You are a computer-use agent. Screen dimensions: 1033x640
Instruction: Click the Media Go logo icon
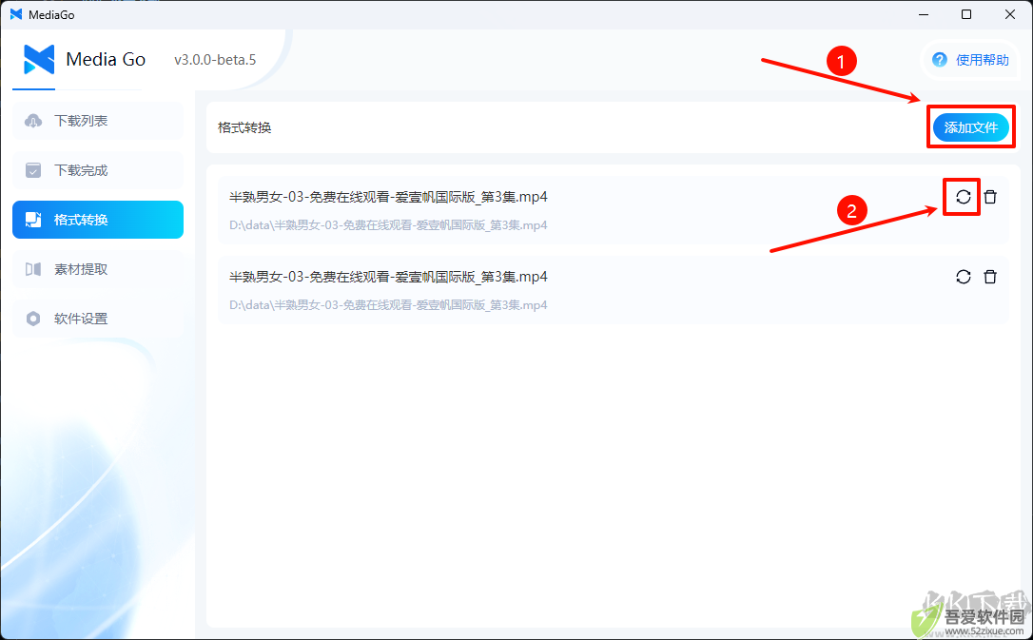click(x=39, y=59)
